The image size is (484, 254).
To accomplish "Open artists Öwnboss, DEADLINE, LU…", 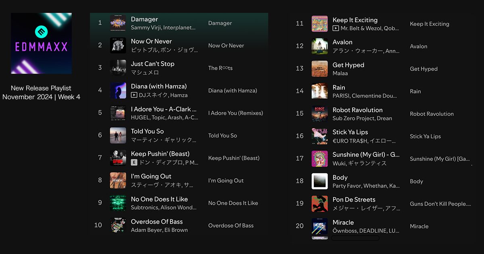I will tap(366, 231).
